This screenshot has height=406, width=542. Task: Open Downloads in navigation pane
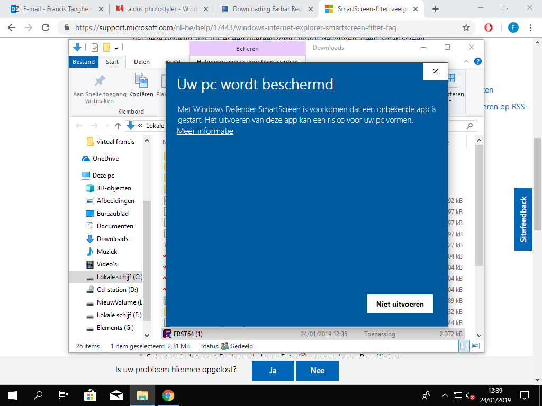coord(107,239)
